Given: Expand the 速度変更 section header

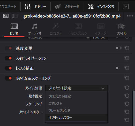Looking at the screenshot, I should click(x=24, y=48).
